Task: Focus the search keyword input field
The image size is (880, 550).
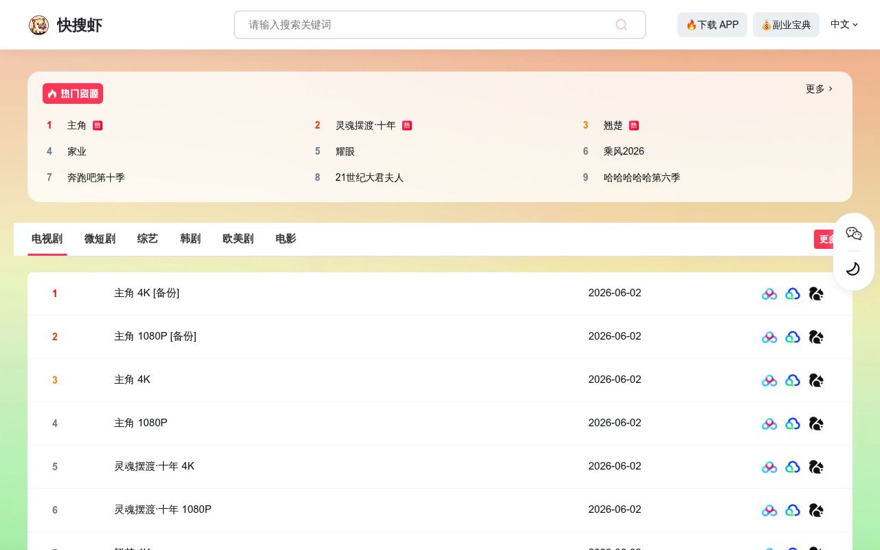Action: (440, 25)
